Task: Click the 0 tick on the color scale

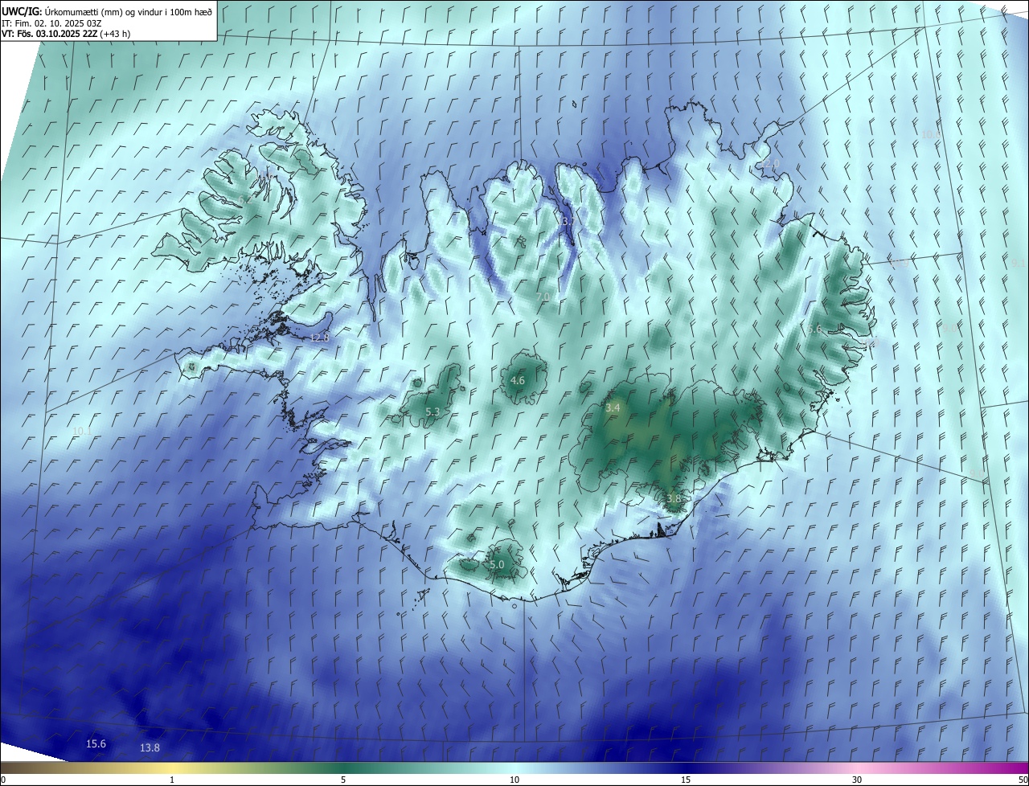Action: [x=3, y=780]
